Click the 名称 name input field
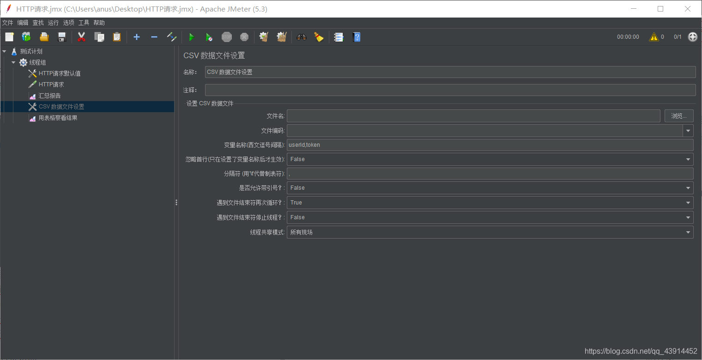Image resolution: width=702 pixels, height=360 pixels. point(450,72)
